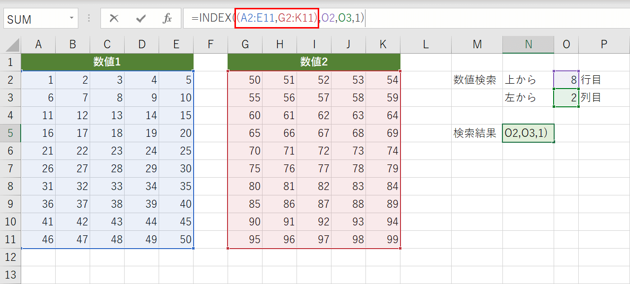Viewport: 630px width, 284px height.
Task: Select column N header
Action: (528, 44)
